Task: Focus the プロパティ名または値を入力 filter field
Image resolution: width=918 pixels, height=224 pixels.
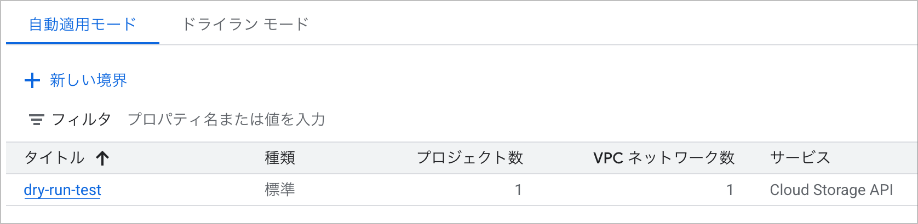Action: (x=226, y=120)
